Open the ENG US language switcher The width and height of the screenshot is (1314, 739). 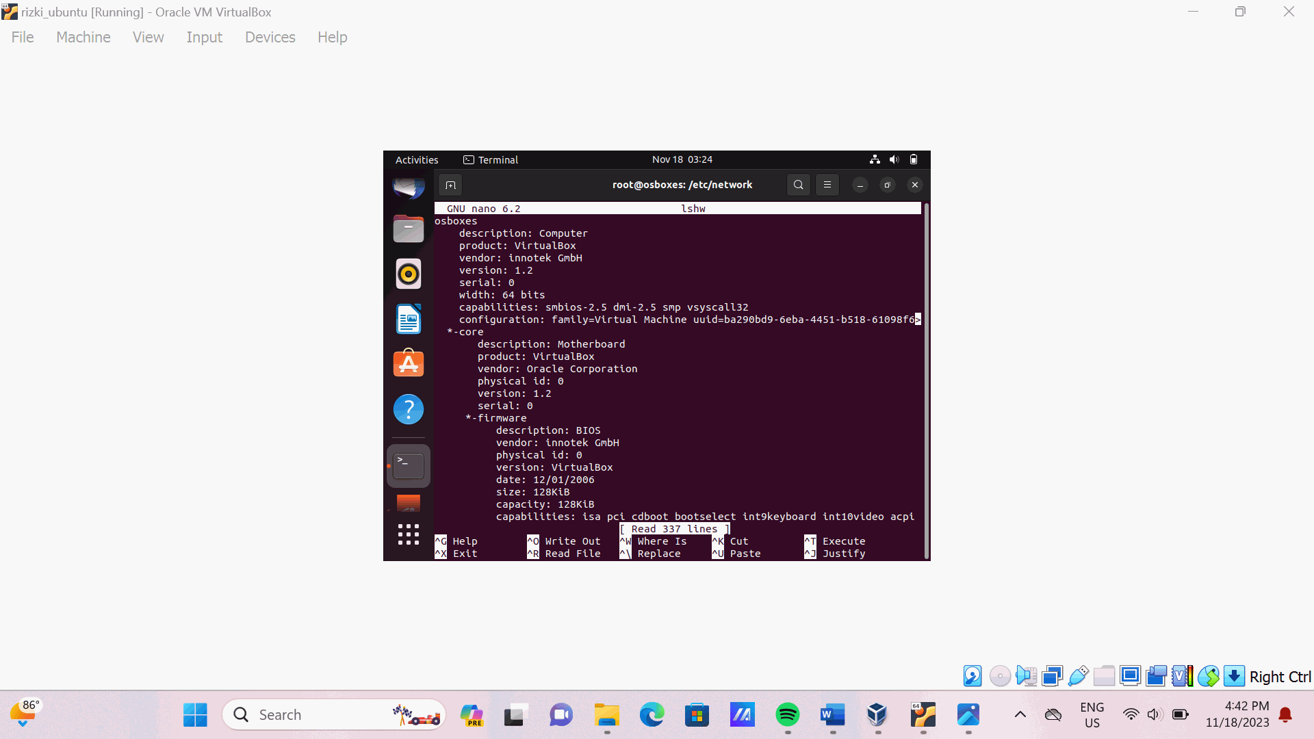tap(1092, 715)
